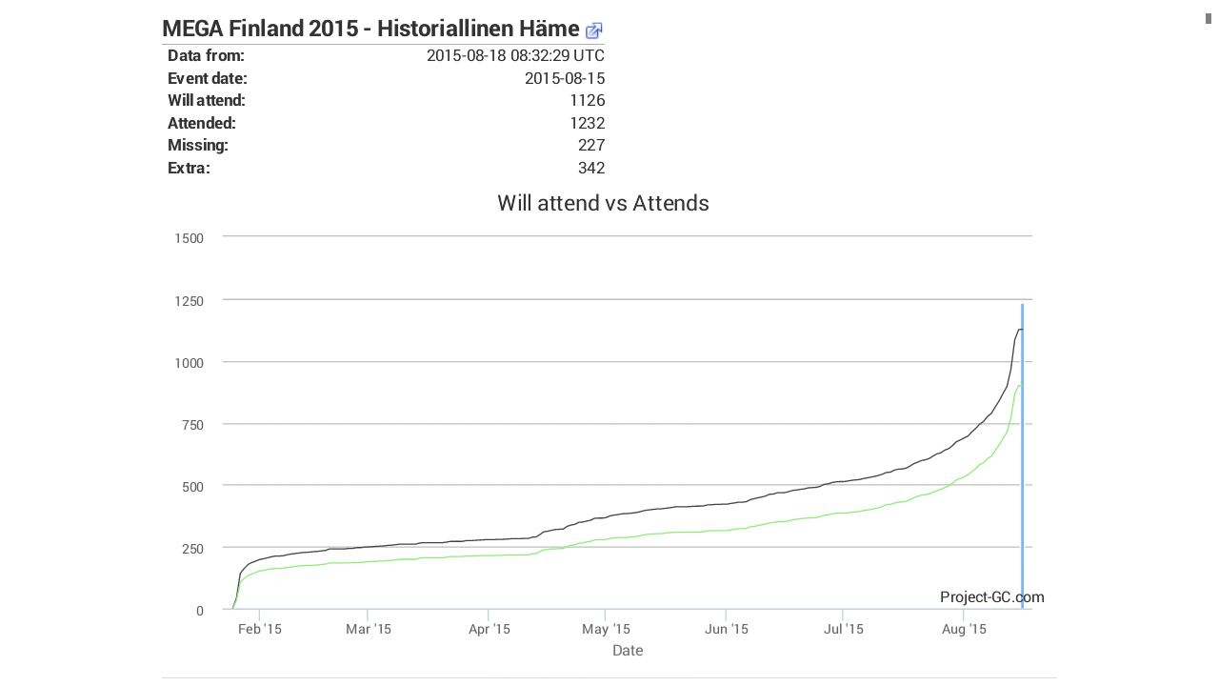1219x686 pixels.
Task: Click the Feb '15 axis label
Action: click(260, 629)
